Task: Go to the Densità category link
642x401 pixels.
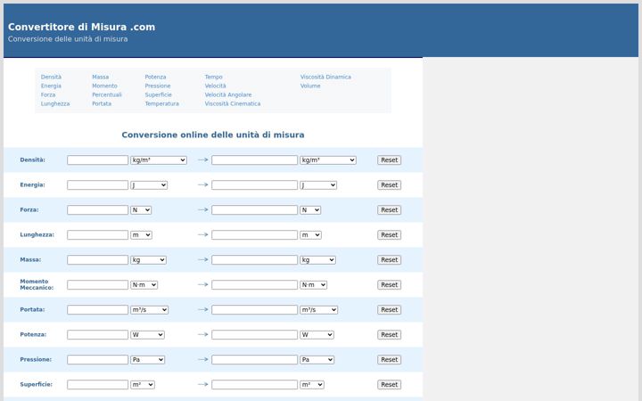Action: coord(51,77)
